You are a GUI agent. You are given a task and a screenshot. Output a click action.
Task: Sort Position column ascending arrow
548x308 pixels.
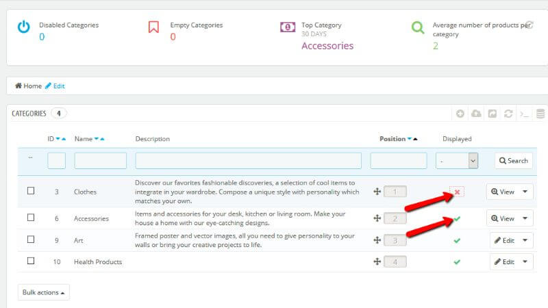coord(415,139)
